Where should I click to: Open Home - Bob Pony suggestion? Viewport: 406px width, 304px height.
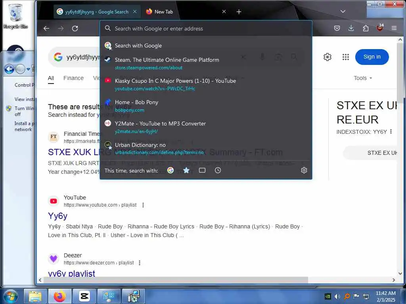(x=206, y=106)
